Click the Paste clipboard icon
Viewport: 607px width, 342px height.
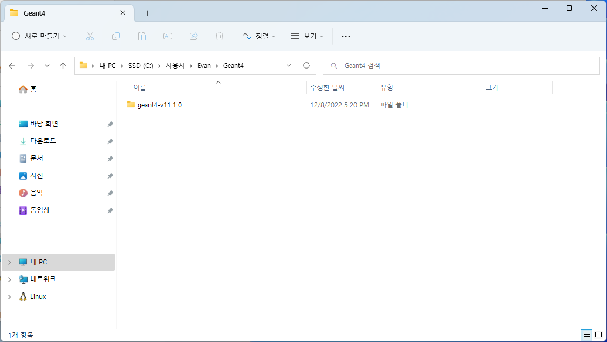[142, 36]
